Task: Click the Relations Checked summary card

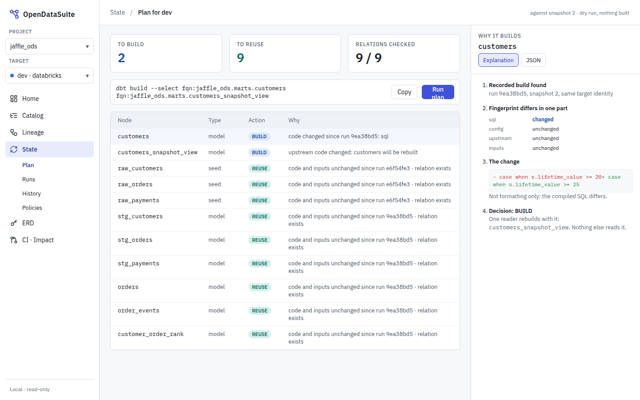Action: (404, 53)
